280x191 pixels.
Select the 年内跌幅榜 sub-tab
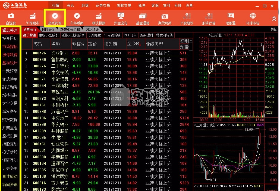[x=112, y=35]
